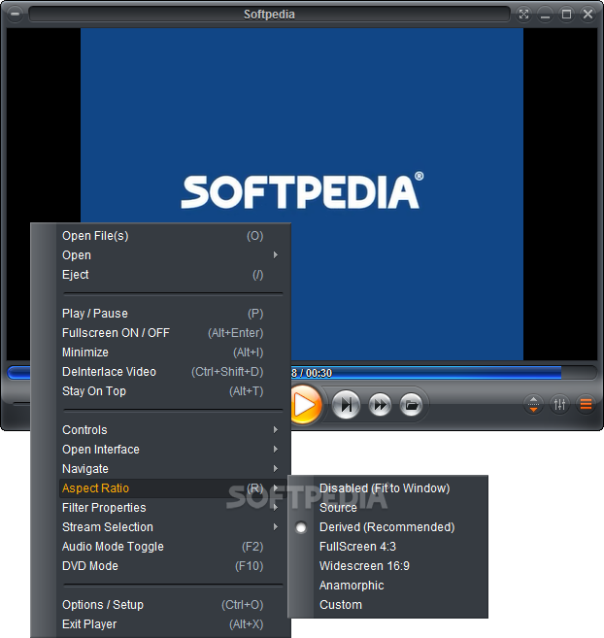Expand the Stream Selection submenu
Image resolution: width=604 pixels, height=638 pixels.
point(173,527)
